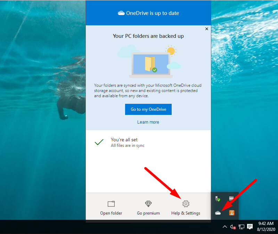Open the Action Center notifications icon

250,227
